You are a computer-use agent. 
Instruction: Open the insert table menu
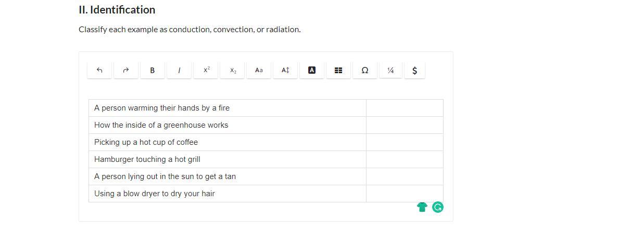coord(338,70)
